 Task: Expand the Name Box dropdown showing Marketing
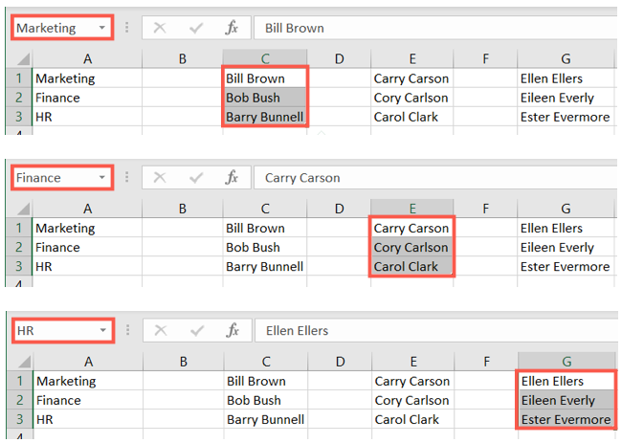tap(101, 28)
